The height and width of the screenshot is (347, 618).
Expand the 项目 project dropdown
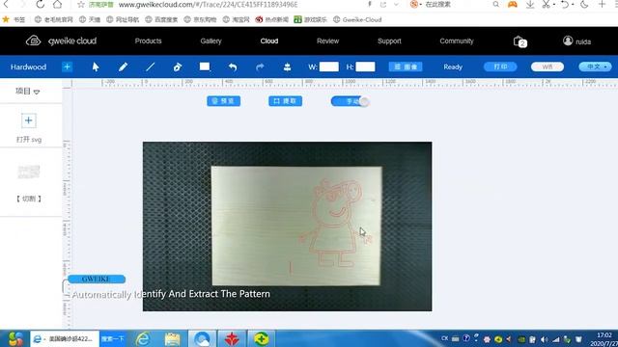(x=28, y=92)
